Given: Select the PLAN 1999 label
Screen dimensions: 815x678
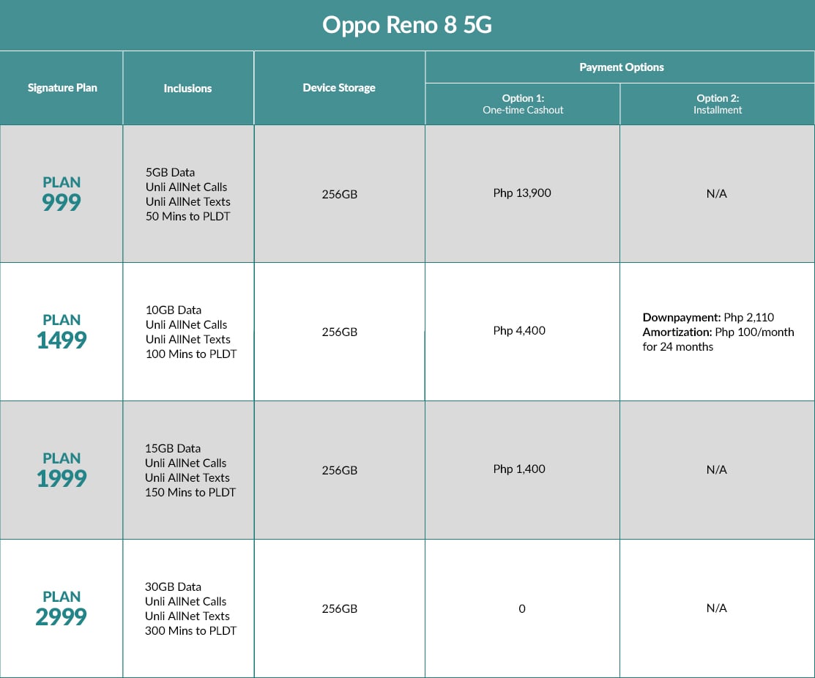Looking at the screenshot, I should [62, 469].
